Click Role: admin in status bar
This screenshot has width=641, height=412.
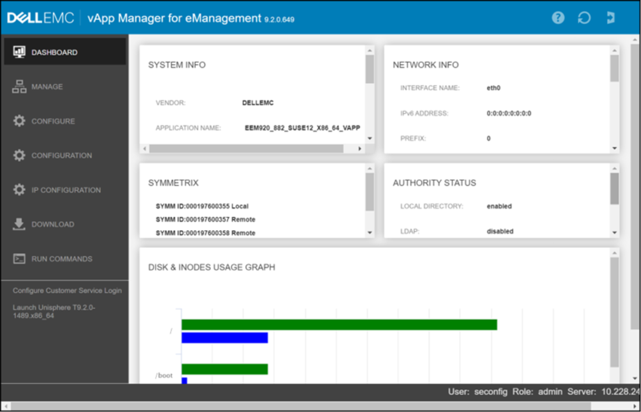(x=537, y=391)
